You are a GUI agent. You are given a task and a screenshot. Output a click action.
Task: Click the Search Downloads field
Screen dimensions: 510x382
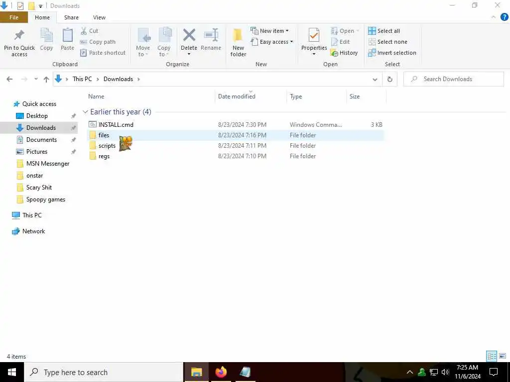pos(454,79)
